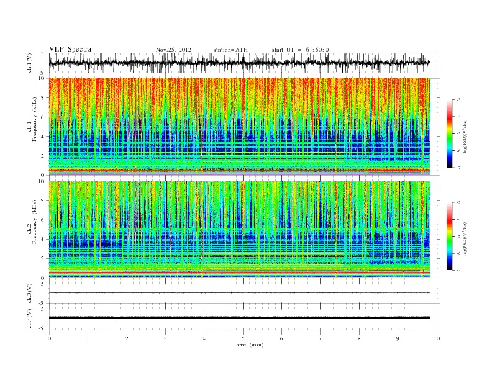The width and height of the screenshot is (492, 380).
Task: Click the 'station=ATH' header text
Action: [230, 50]
